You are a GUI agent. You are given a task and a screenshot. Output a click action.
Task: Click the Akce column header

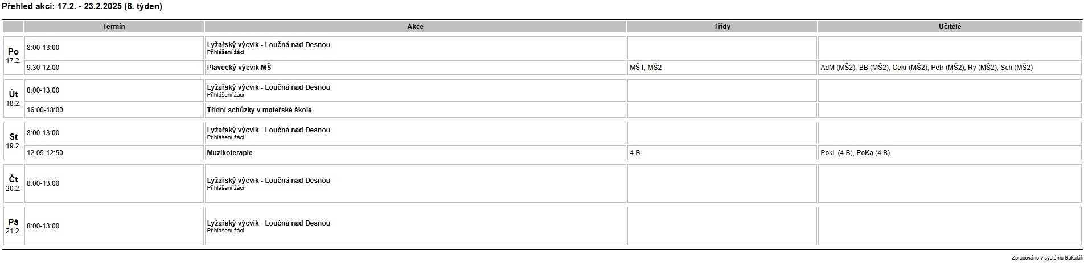click(416, 27)
